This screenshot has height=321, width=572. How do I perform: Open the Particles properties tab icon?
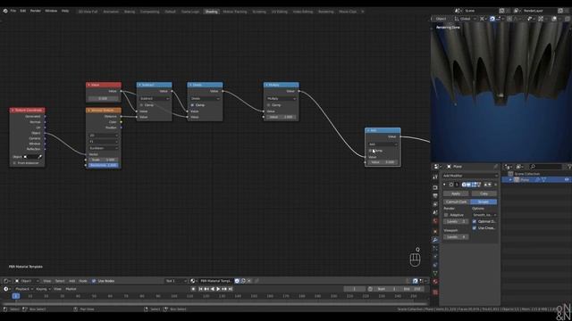(x=435, y=249)
